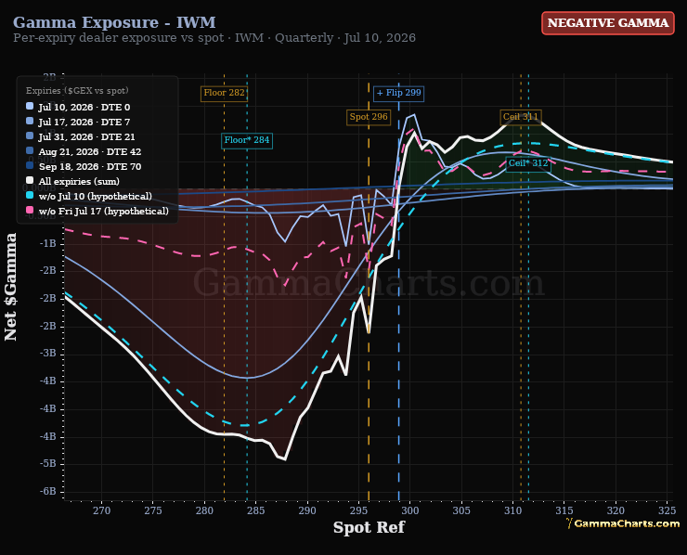
Task: Click the -3B y-axis tick label
Action: (47, 353)
